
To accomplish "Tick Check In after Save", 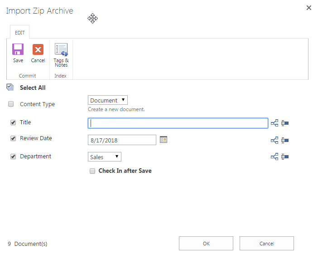I will coord(92,171).
